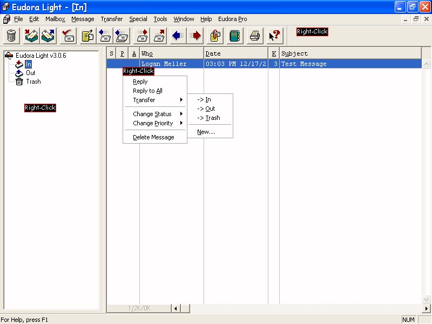
Task: Click the sender name Logan Meller
Action: 164,64
